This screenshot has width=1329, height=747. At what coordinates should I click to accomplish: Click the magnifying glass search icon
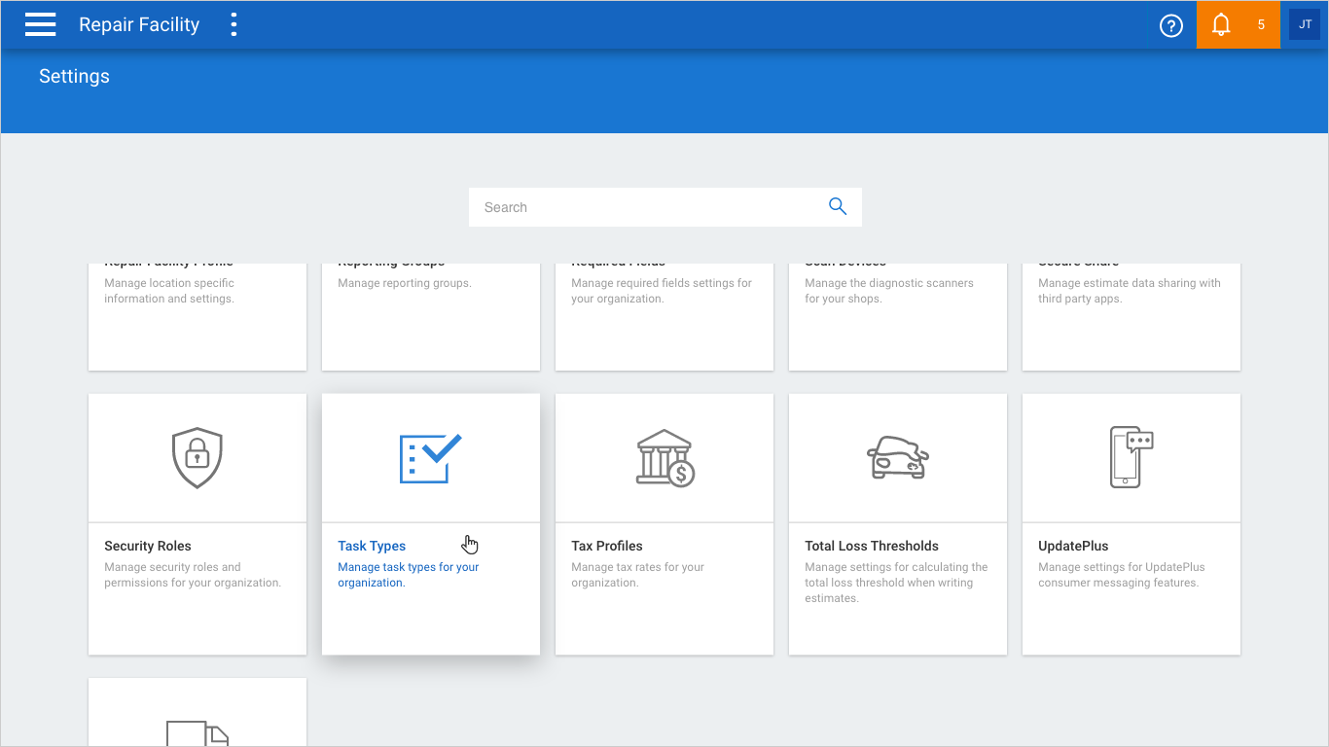(837, 206)
